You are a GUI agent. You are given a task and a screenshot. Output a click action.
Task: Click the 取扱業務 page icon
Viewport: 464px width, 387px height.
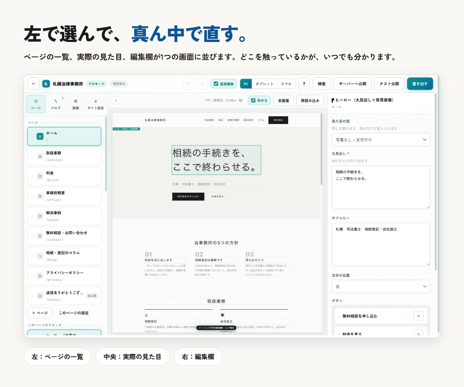tap(40, 156)
